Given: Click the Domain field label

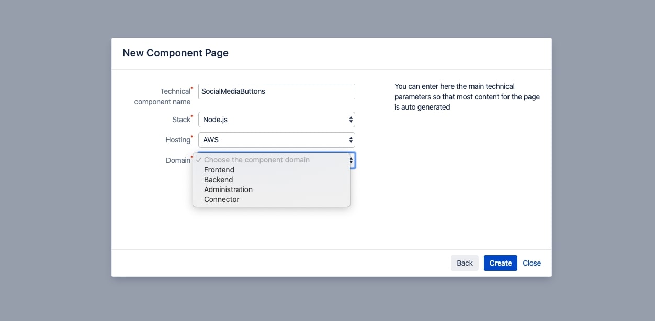Looking at the screenshot, I should [x=178, y=160].
